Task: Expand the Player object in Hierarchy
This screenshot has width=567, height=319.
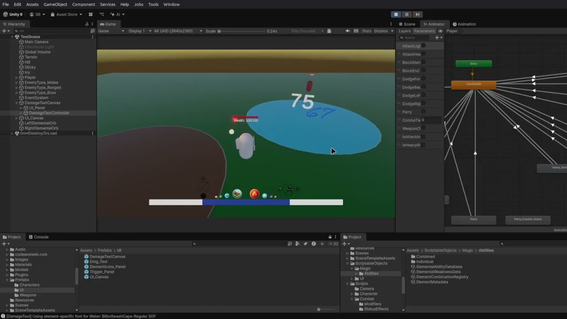Action: coord(17,78)
